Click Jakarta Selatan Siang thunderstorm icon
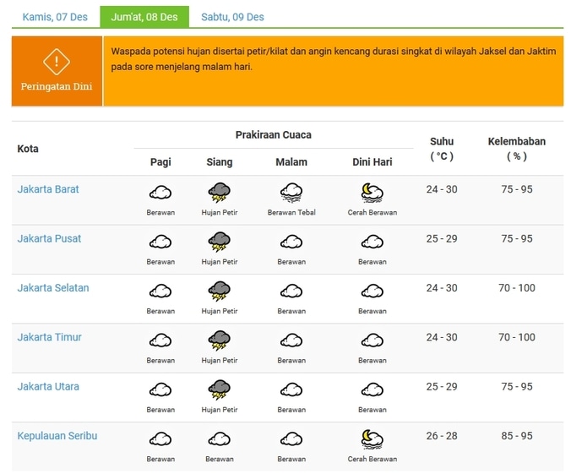Viewport: 571px width, 474px height. pos(220,291)
